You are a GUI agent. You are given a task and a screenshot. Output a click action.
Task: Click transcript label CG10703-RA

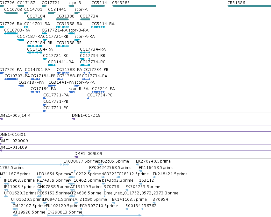click(x=17, y=30)
